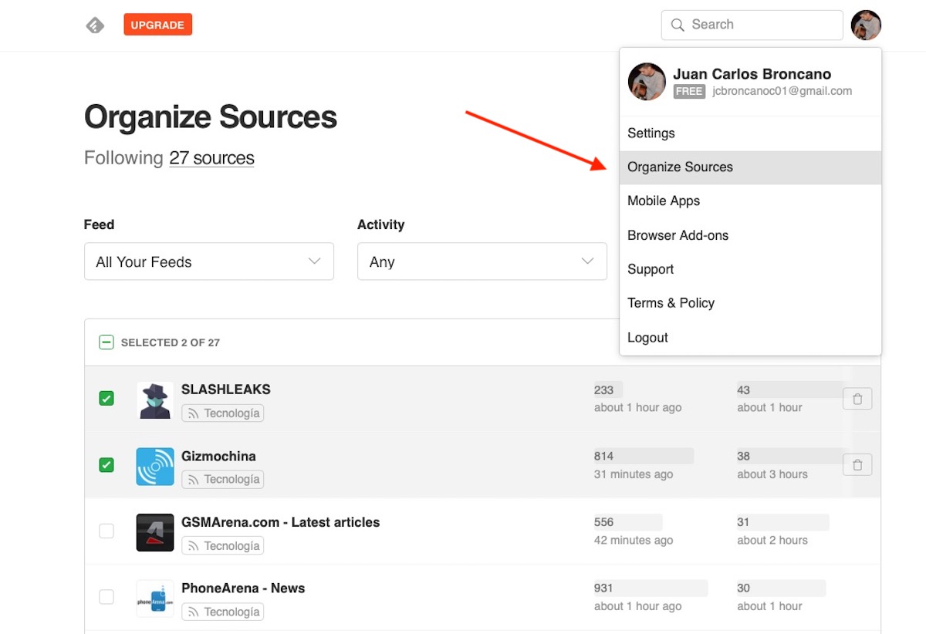Tick the PhoneArena - News checkbox
Screen dimensions: 926x634
click(x=106, y=597)
